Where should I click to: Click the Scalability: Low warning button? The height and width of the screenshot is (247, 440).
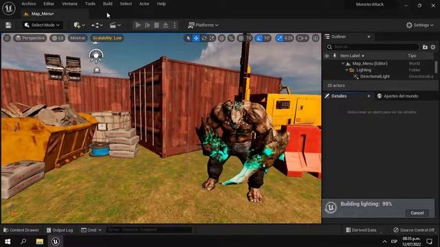coord(107,38)
